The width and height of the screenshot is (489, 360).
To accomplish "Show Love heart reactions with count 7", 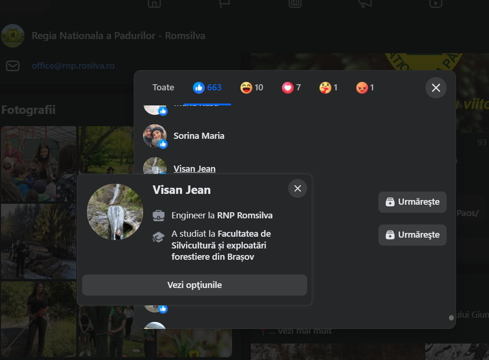I will (291, 88).
